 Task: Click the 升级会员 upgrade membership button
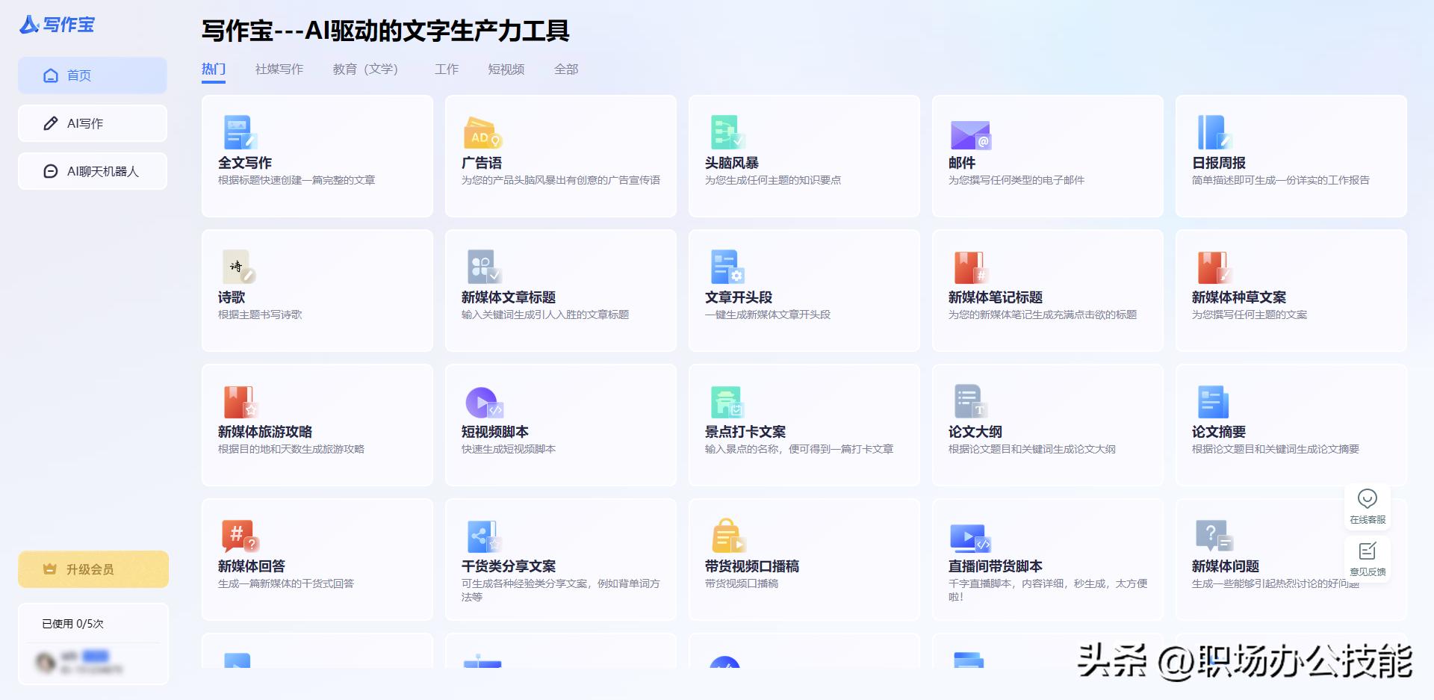click(x=92, y=569)
